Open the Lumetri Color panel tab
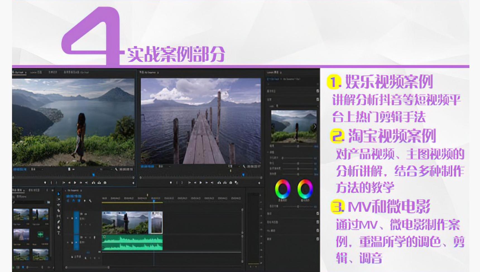480x272 pixels. tap(273, 72)
